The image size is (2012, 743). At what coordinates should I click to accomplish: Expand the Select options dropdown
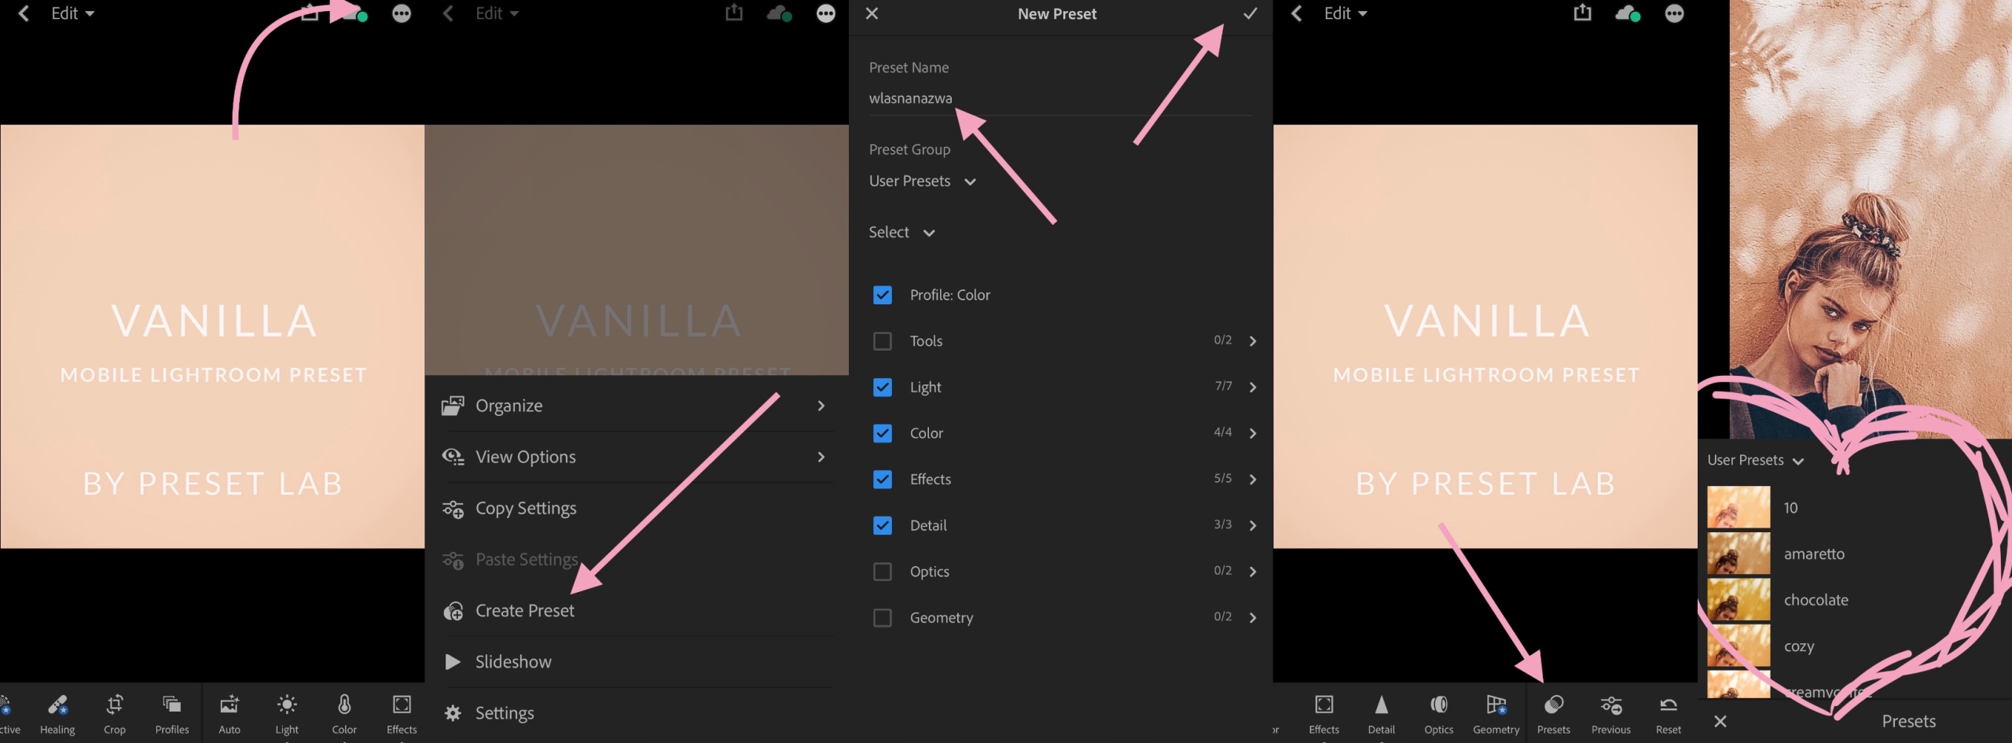(x=901, y=232)
